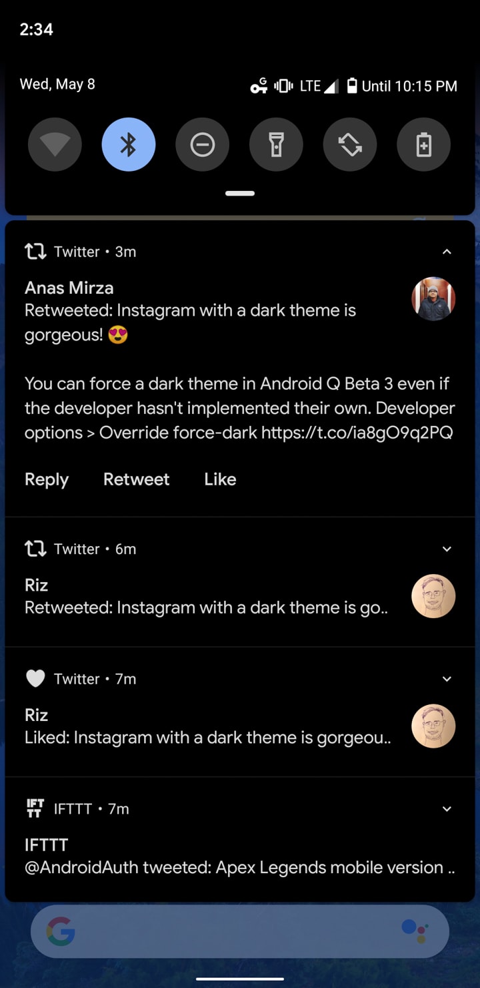The image size is (480, 988).
Task: Tap Riz's avatar in the retweet notification
Action: tap(433, 596)
